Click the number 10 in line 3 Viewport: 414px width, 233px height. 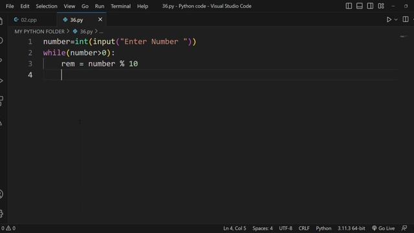click(x=133, y=64)
